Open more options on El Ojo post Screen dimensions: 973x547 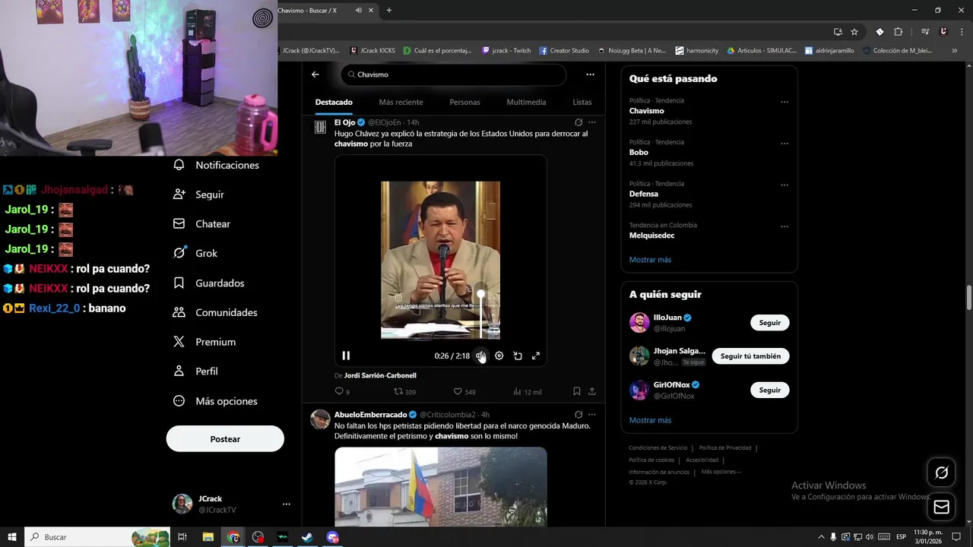pyautogui.click(x=592, y=122)
